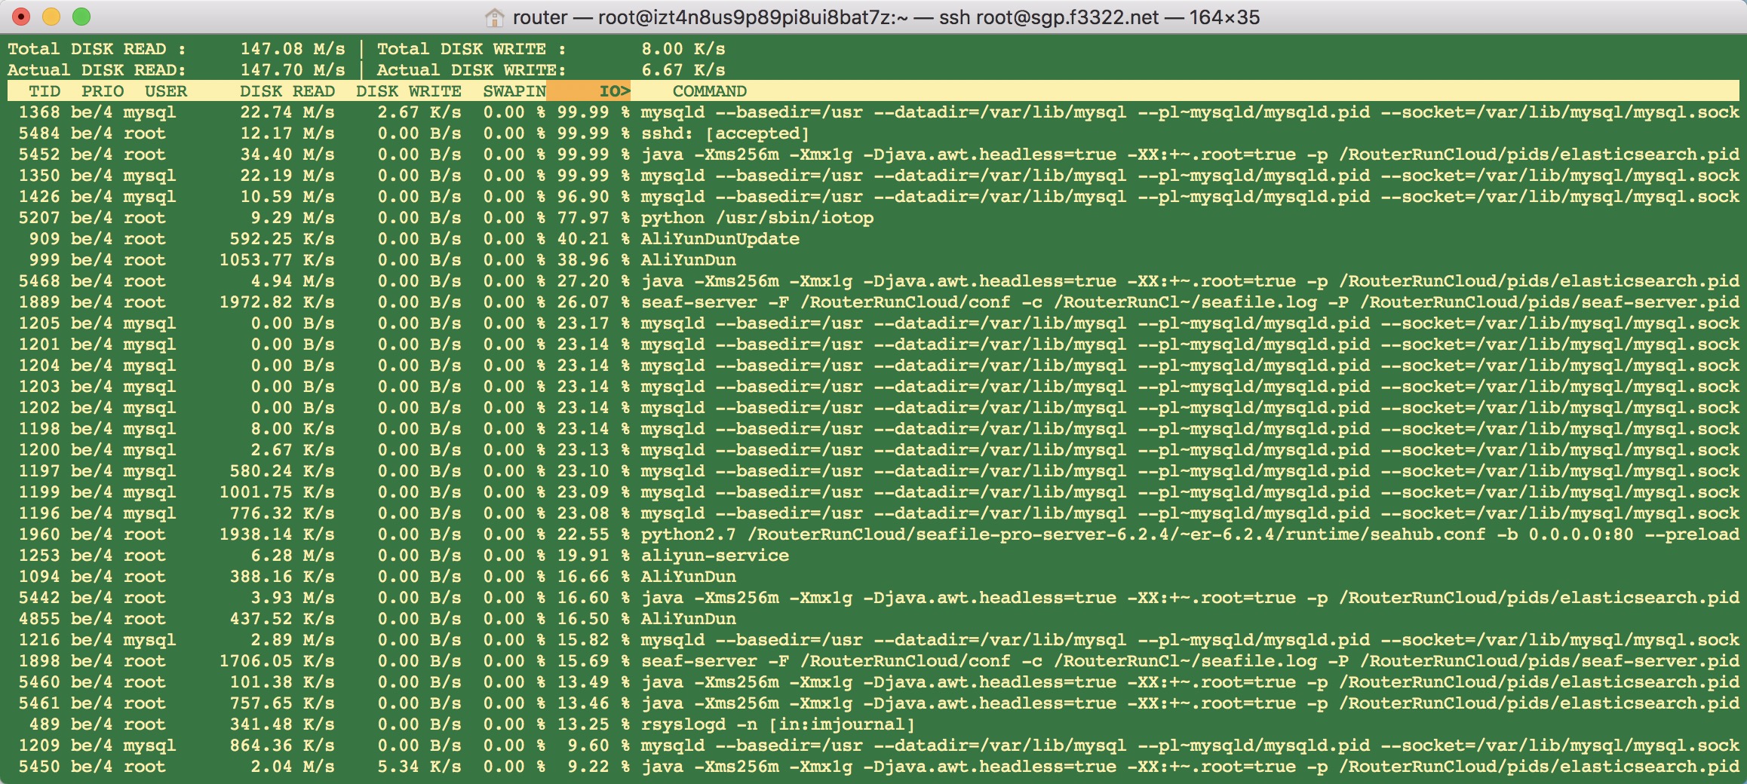Select the PRIO column header
This screenshot has width=1747, height=784.
pos(103,91)
